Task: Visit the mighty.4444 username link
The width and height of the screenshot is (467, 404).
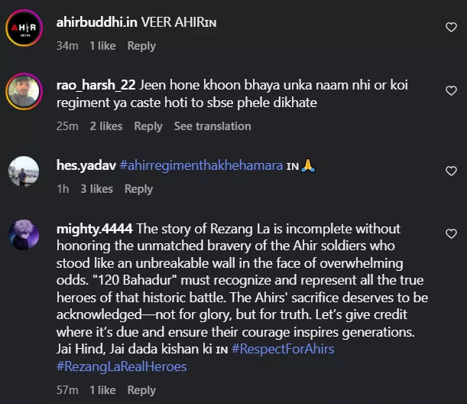Action: click(93, 229)
